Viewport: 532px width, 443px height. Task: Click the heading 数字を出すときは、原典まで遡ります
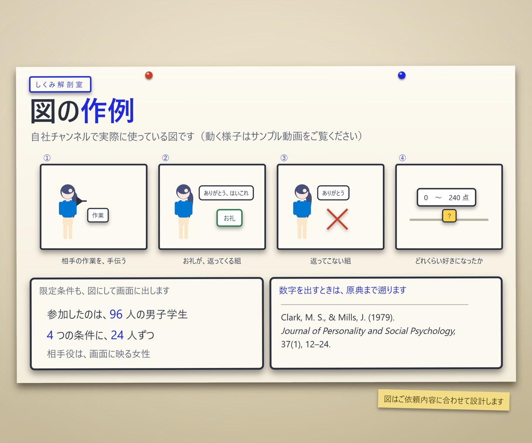click(343, 290)
